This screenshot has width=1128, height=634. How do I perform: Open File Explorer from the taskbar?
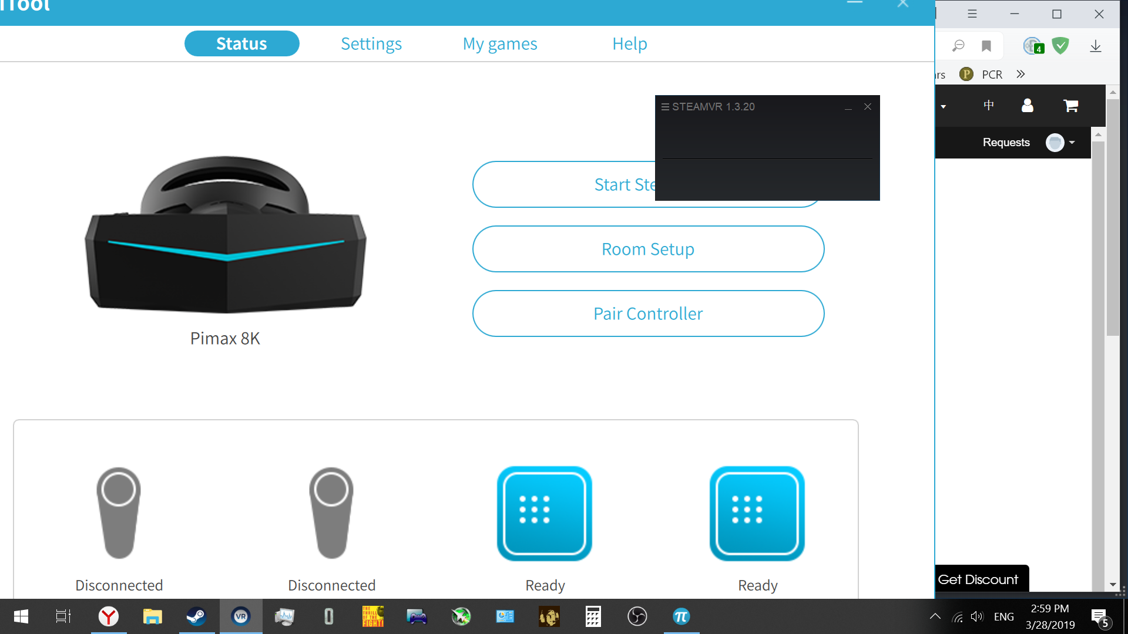pos(153,616)
